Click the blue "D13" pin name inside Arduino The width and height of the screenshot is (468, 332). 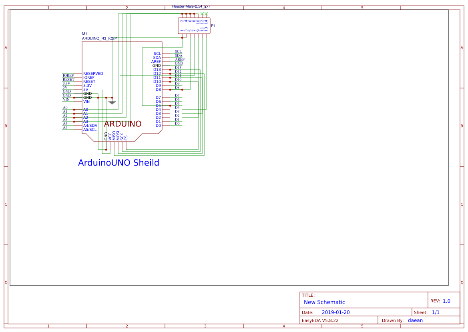coord(157,70)
